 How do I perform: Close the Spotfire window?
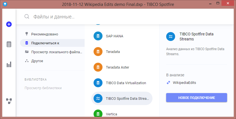(x=228, y=3)
